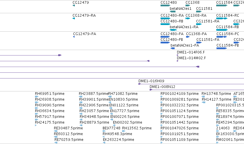Image resolution: width=244 pixels, height=144 pixels.
Task: Click the RP001051442.5prime EST label
Action: coord(179,122)
